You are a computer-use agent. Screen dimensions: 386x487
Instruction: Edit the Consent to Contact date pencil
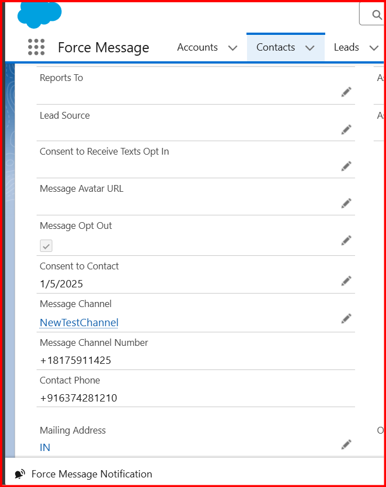tap(346, 280)
